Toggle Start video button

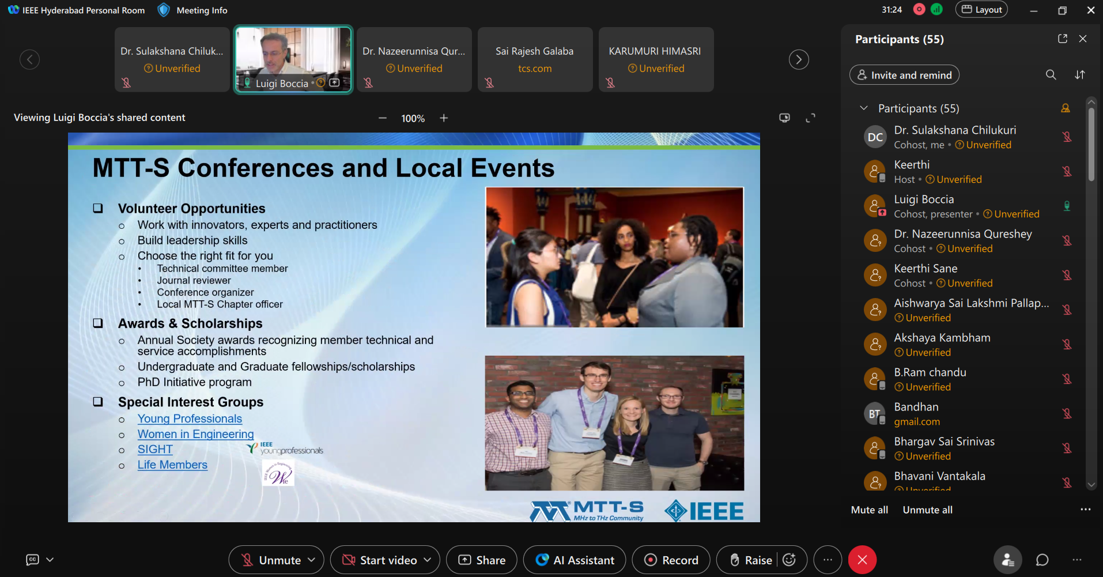[380, 560]
